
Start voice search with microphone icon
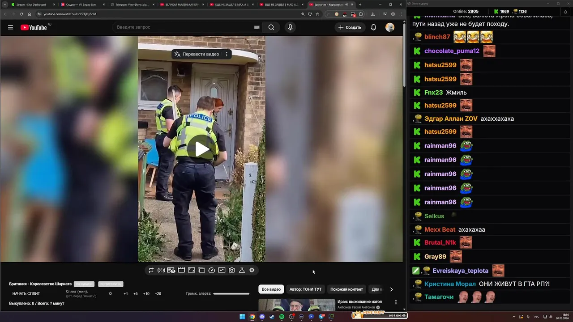[x=290, y=27]
